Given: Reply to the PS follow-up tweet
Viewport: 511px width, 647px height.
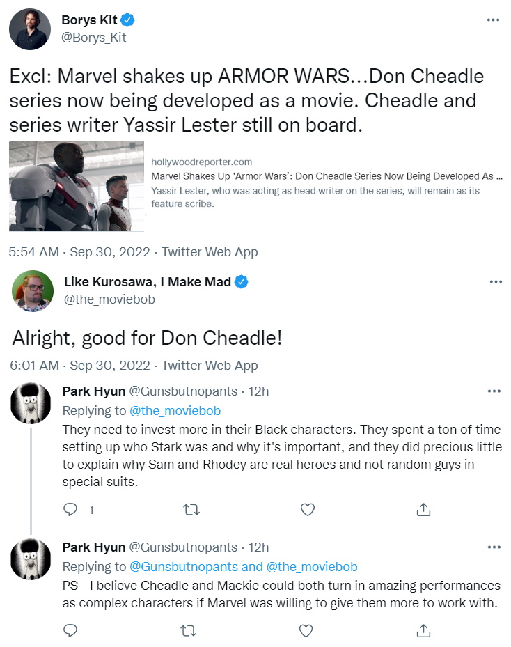Looking at the screenshot, I should [70, 630].
